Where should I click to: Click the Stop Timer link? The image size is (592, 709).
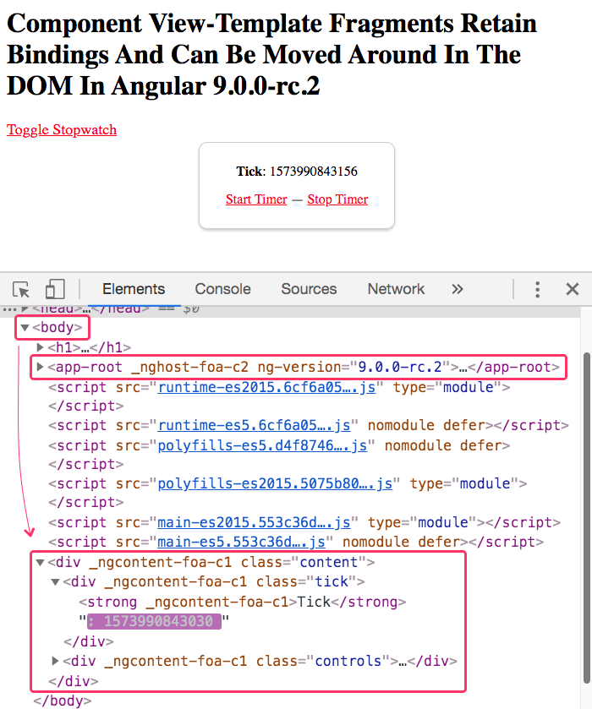[x=337, y=199]
